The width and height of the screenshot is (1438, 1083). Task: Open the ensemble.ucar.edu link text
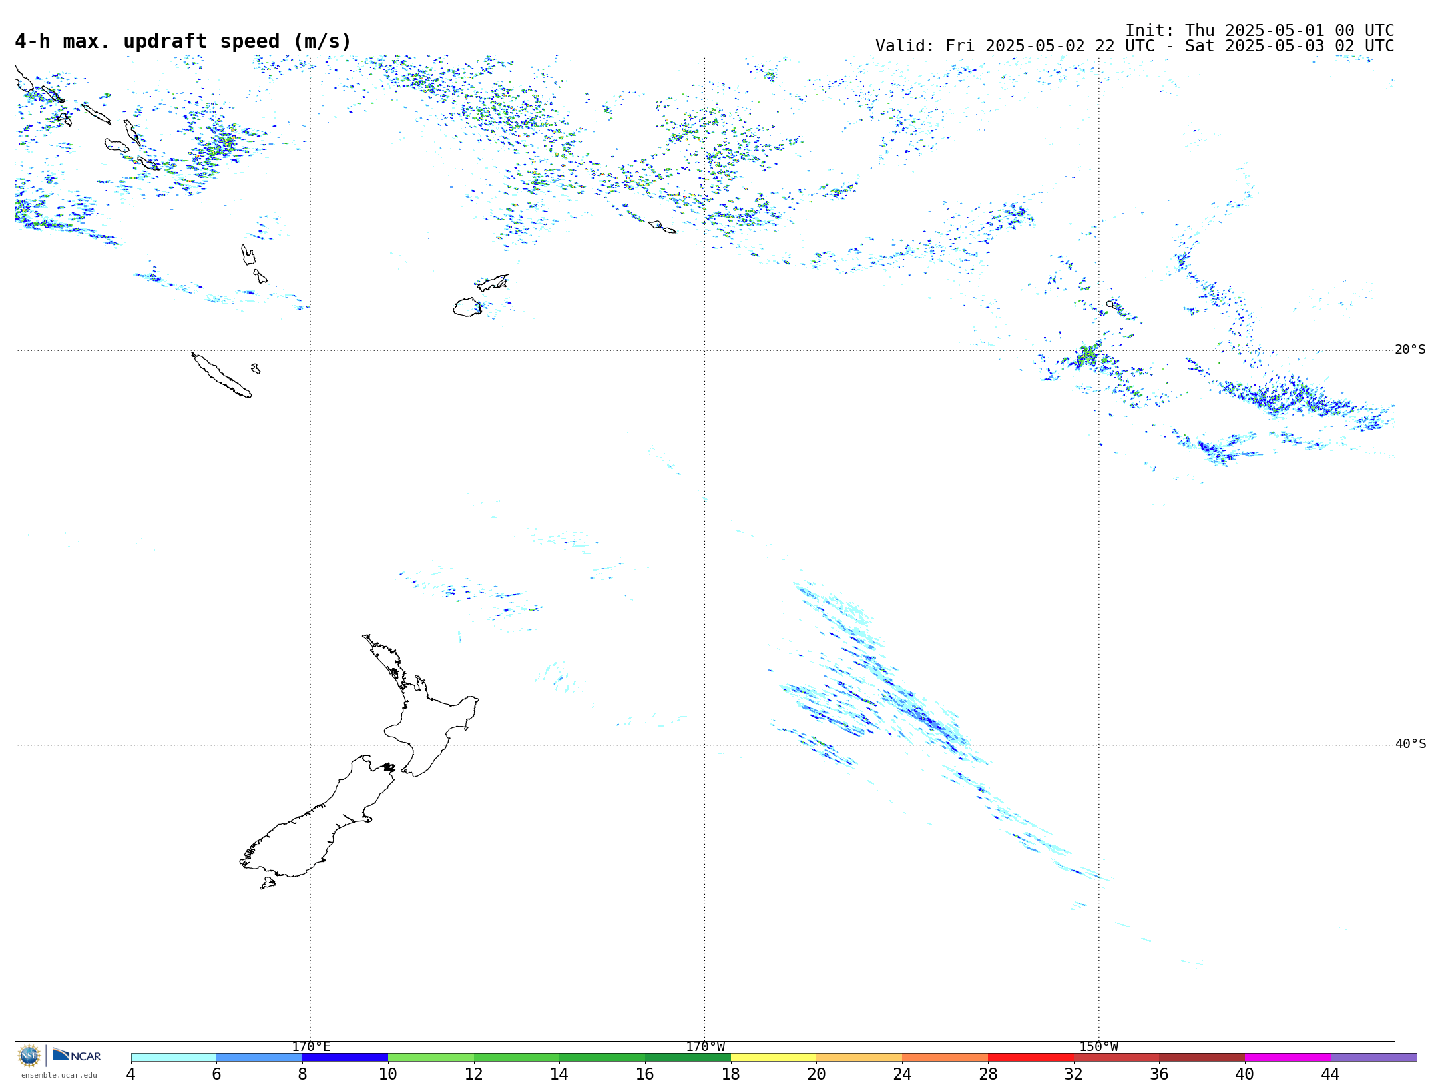coord(59,1075)
